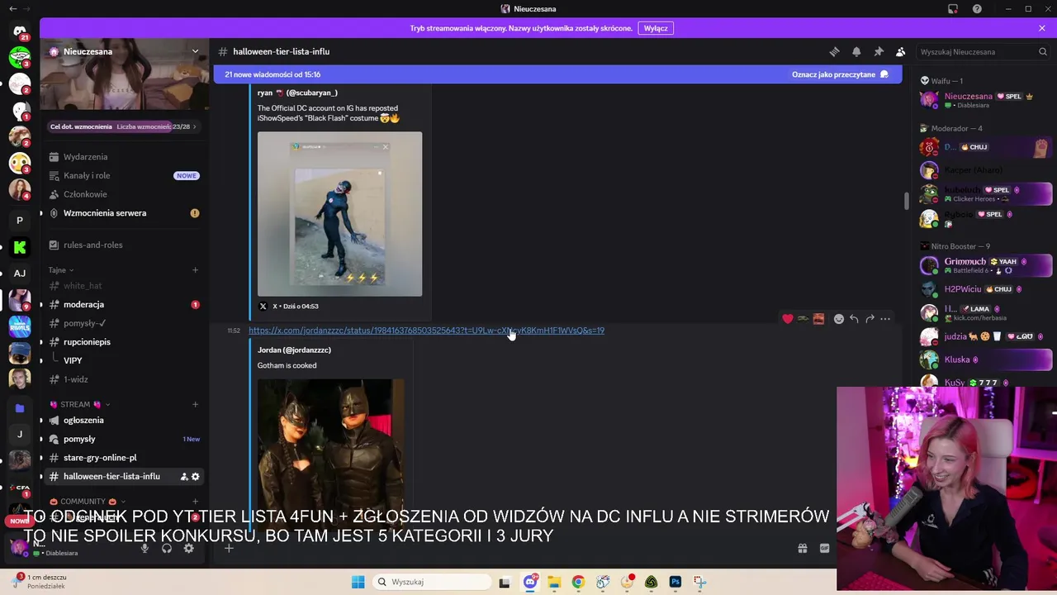
Task: Open the GIF picker icon
Action: click(824, 548)
